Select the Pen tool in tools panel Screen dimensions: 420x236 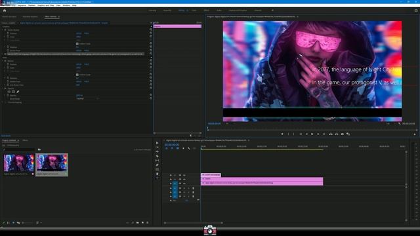pos(157,165)
